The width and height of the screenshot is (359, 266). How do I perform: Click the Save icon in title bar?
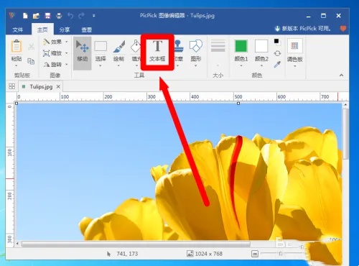[47, 16]
